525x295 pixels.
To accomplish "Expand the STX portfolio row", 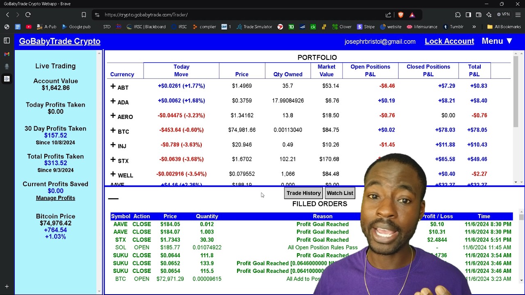I will pos(113,160).
